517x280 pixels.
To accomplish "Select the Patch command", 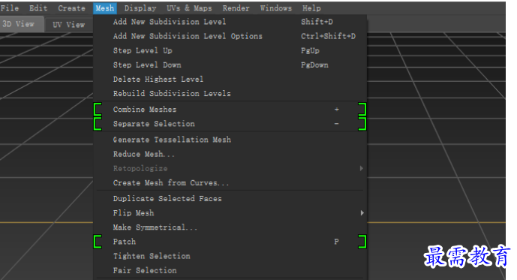I will coord(230,242).
